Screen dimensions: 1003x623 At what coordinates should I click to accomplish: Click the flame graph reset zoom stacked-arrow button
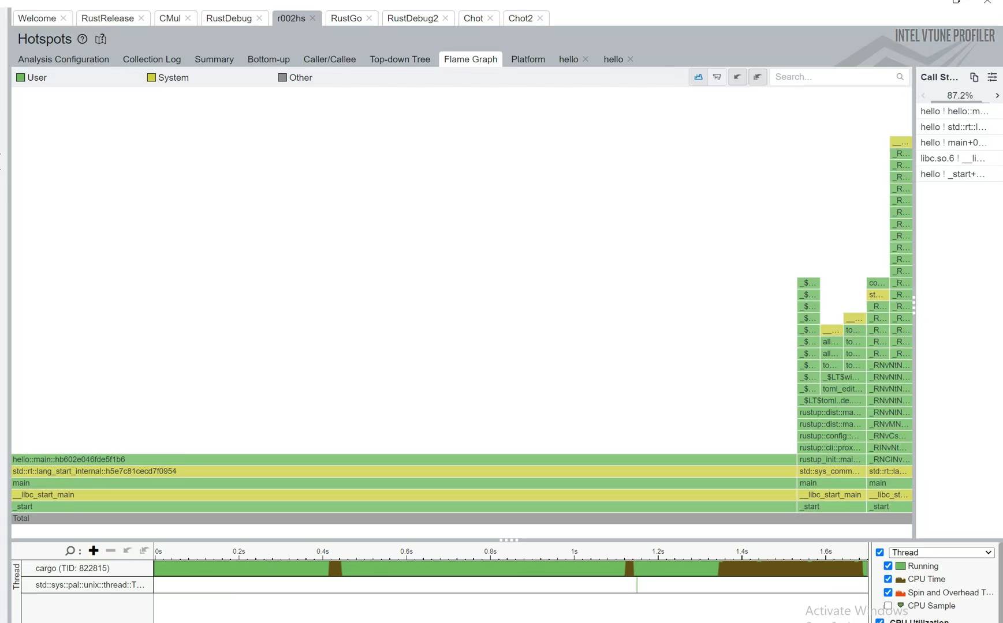tap(758, 77)
